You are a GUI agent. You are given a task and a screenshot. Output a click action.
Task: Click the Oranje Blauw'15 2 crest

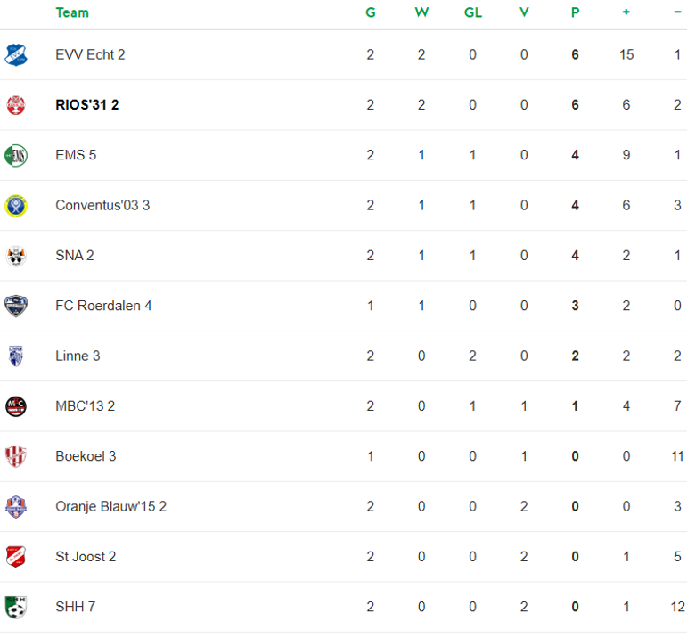16,507
